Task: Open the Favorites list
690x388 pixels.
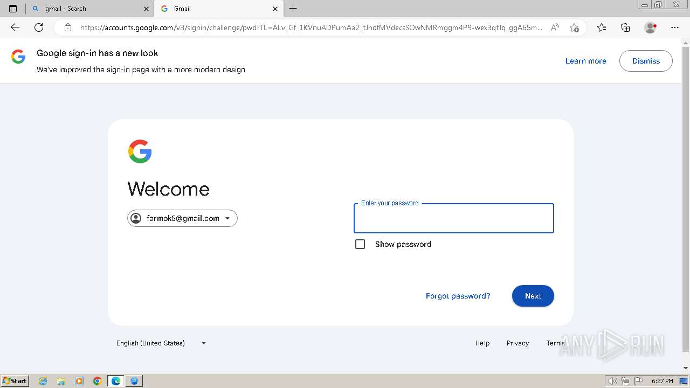Action: 602,27
